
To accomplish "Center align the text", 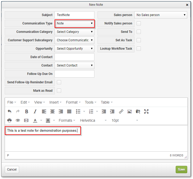I will click(52, 111).
